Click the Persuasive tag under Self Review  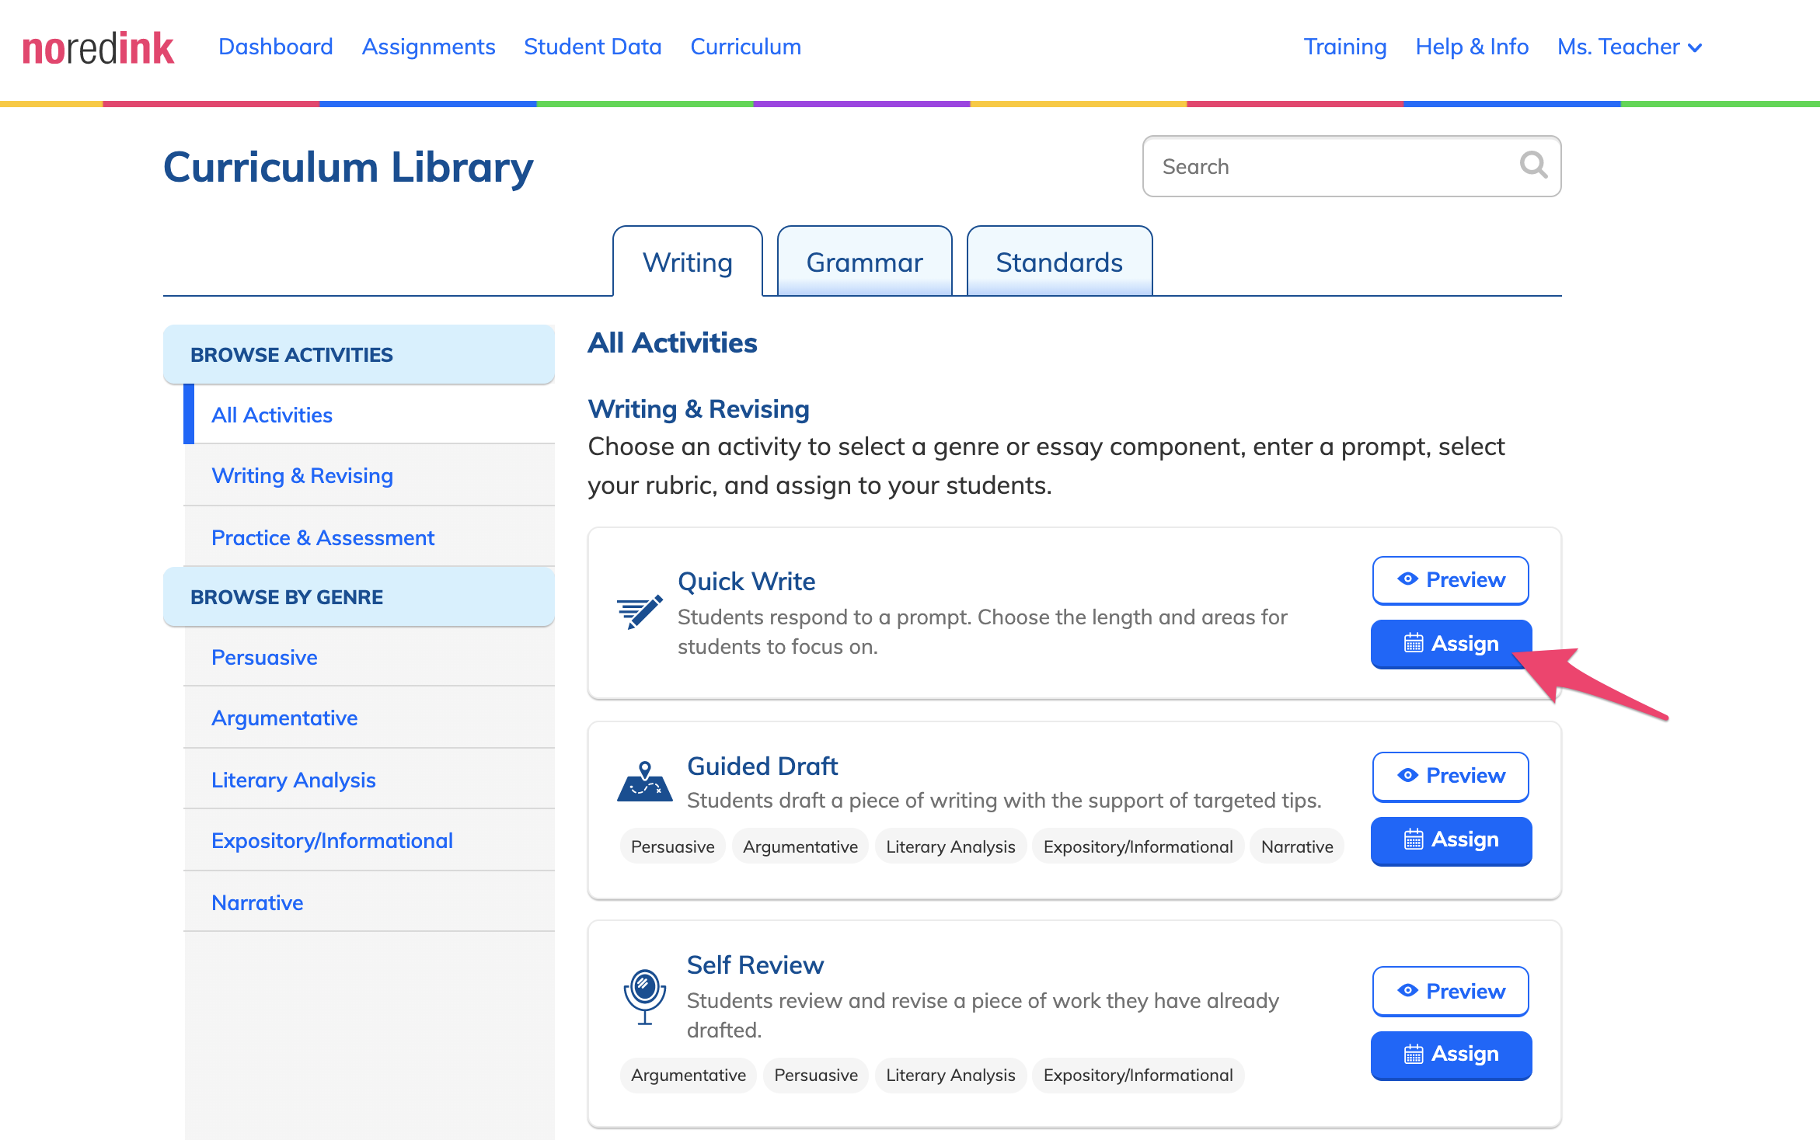[x=815, y=1075]
